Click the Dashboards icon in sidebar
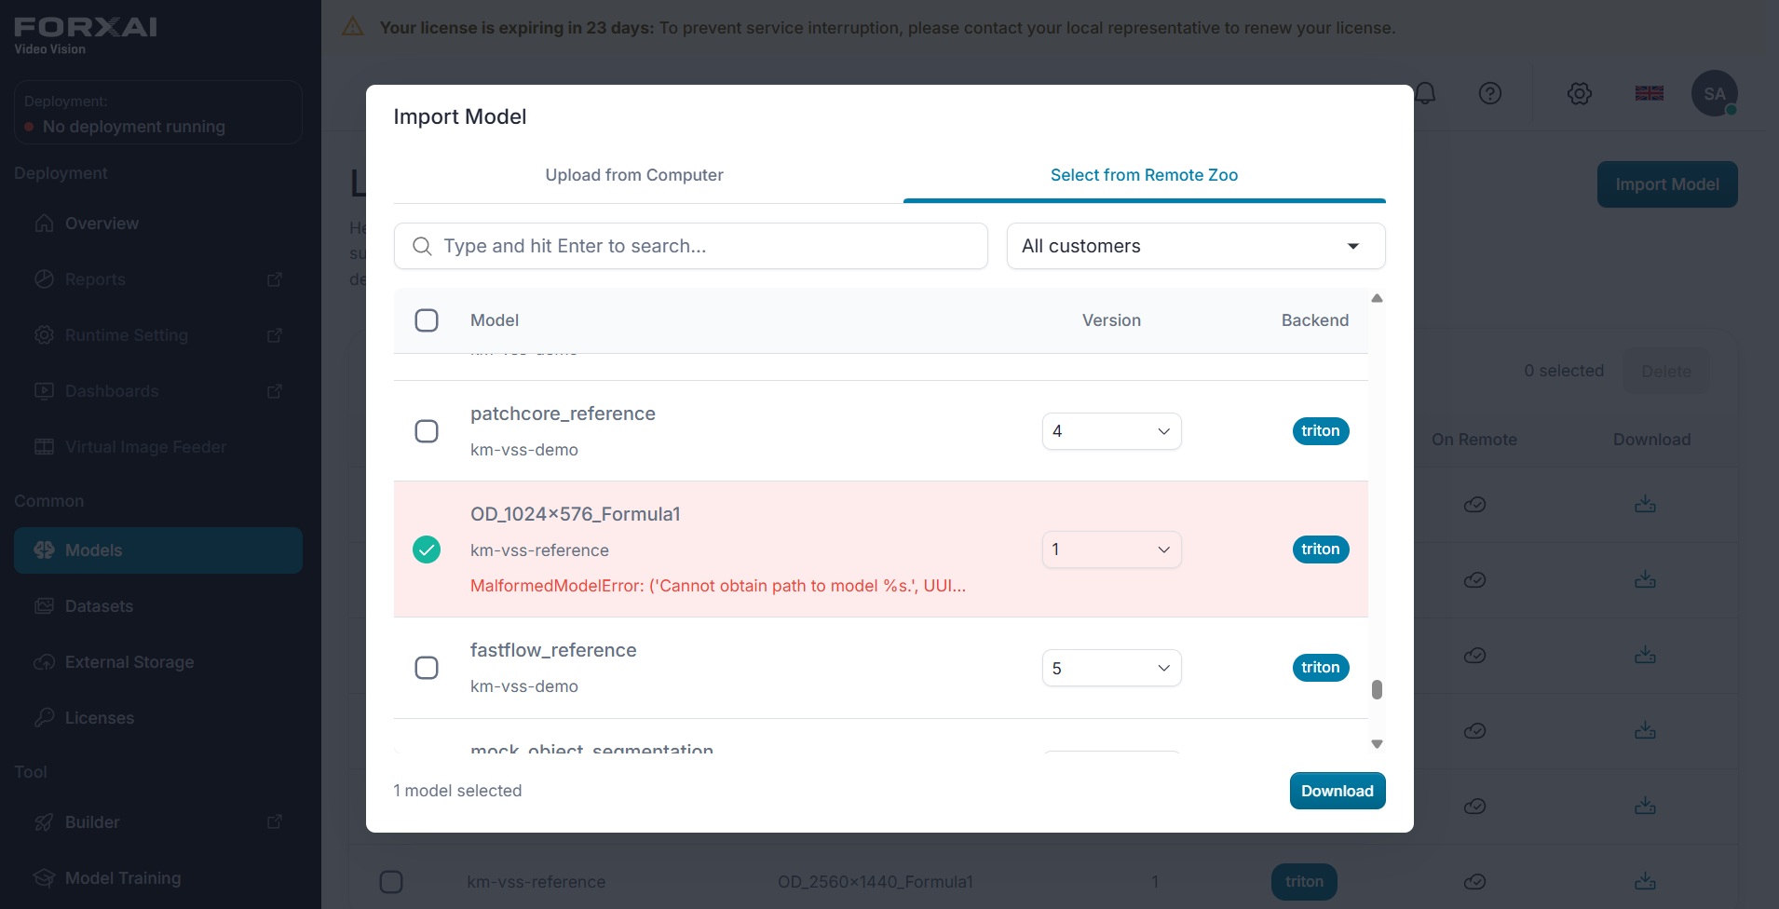The height and width of the screenshot is (909, 1779). click(x=44, y=391)
